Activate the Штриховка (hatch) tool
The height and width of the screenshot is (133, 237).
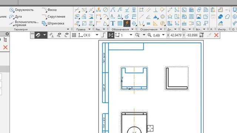click(53, 23)
